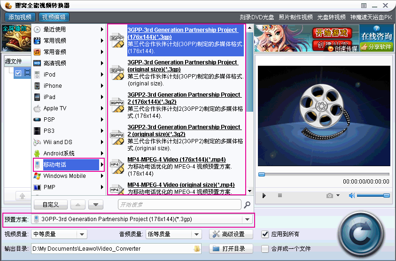Expand the iPhone submenu arrow
396x261 pixels.
coord(102,86)
